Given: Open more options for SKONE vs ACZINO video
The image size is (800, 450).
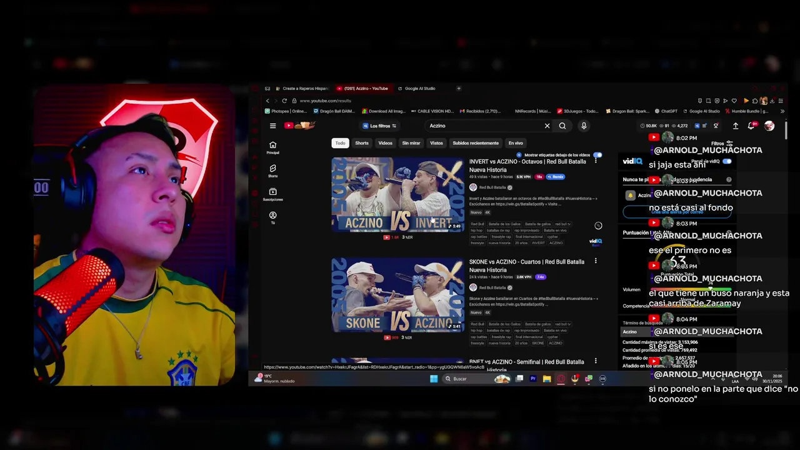Looking at the screenshot, I should point(596,261).
